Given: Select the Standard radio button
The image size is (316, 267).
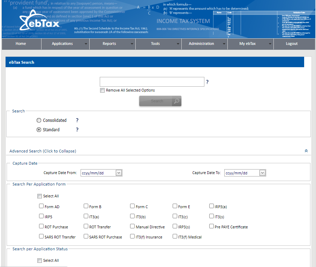Looking at the screenshot, I should tap(39, 130).
